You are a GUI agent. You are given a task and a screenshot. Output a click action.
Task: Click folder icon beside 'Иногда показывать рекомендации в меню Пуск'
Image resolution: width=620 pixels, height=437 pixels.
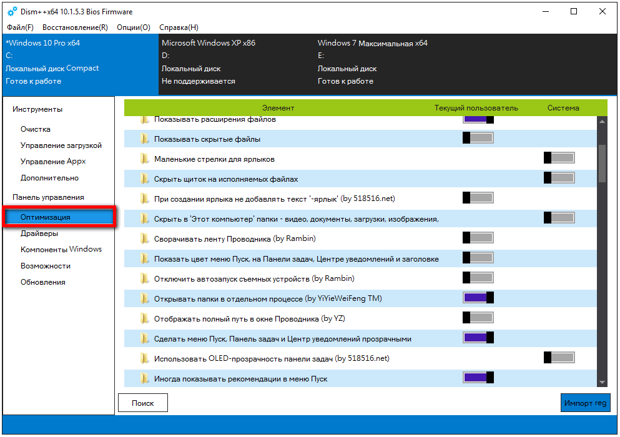(x=145, y=378)
